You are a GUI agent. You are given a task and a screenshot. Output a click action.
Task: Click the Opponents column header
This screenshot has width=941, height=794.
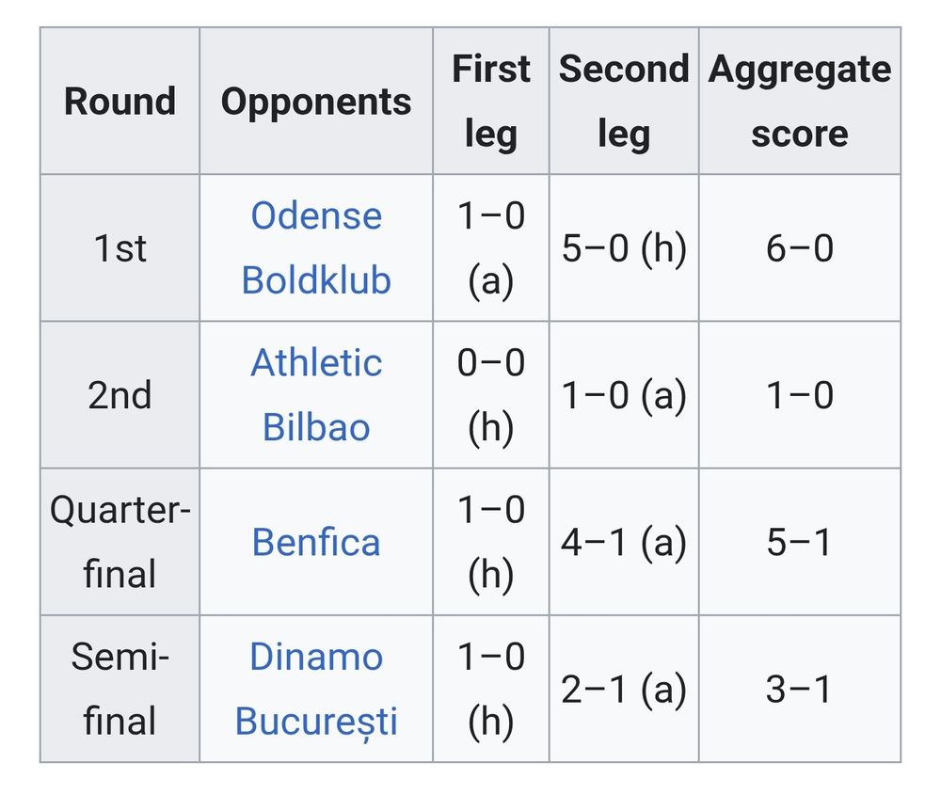coord(316,101)
